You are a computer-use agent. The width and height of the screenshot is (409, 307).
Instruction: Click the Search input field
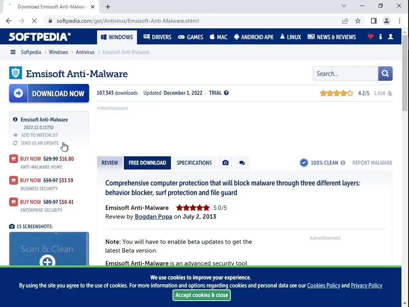click(x=345, y=74)
